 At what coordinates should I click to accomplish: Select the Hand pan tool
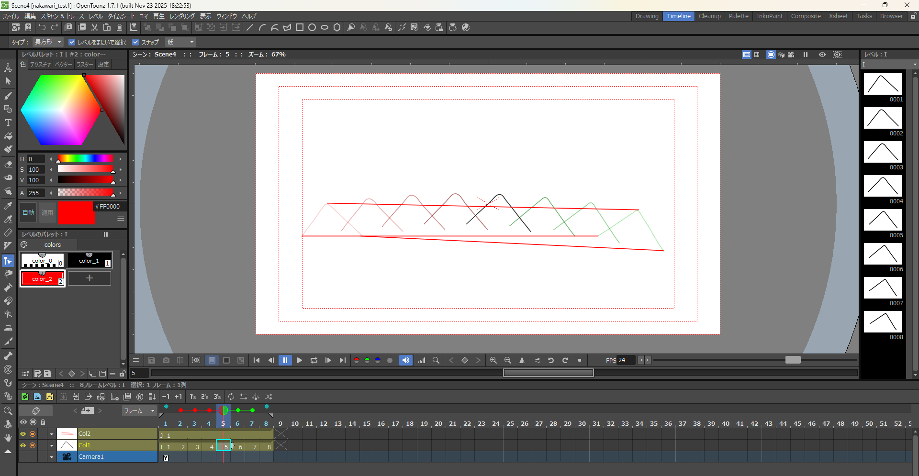pyautogui.click(x=8, y=438)
